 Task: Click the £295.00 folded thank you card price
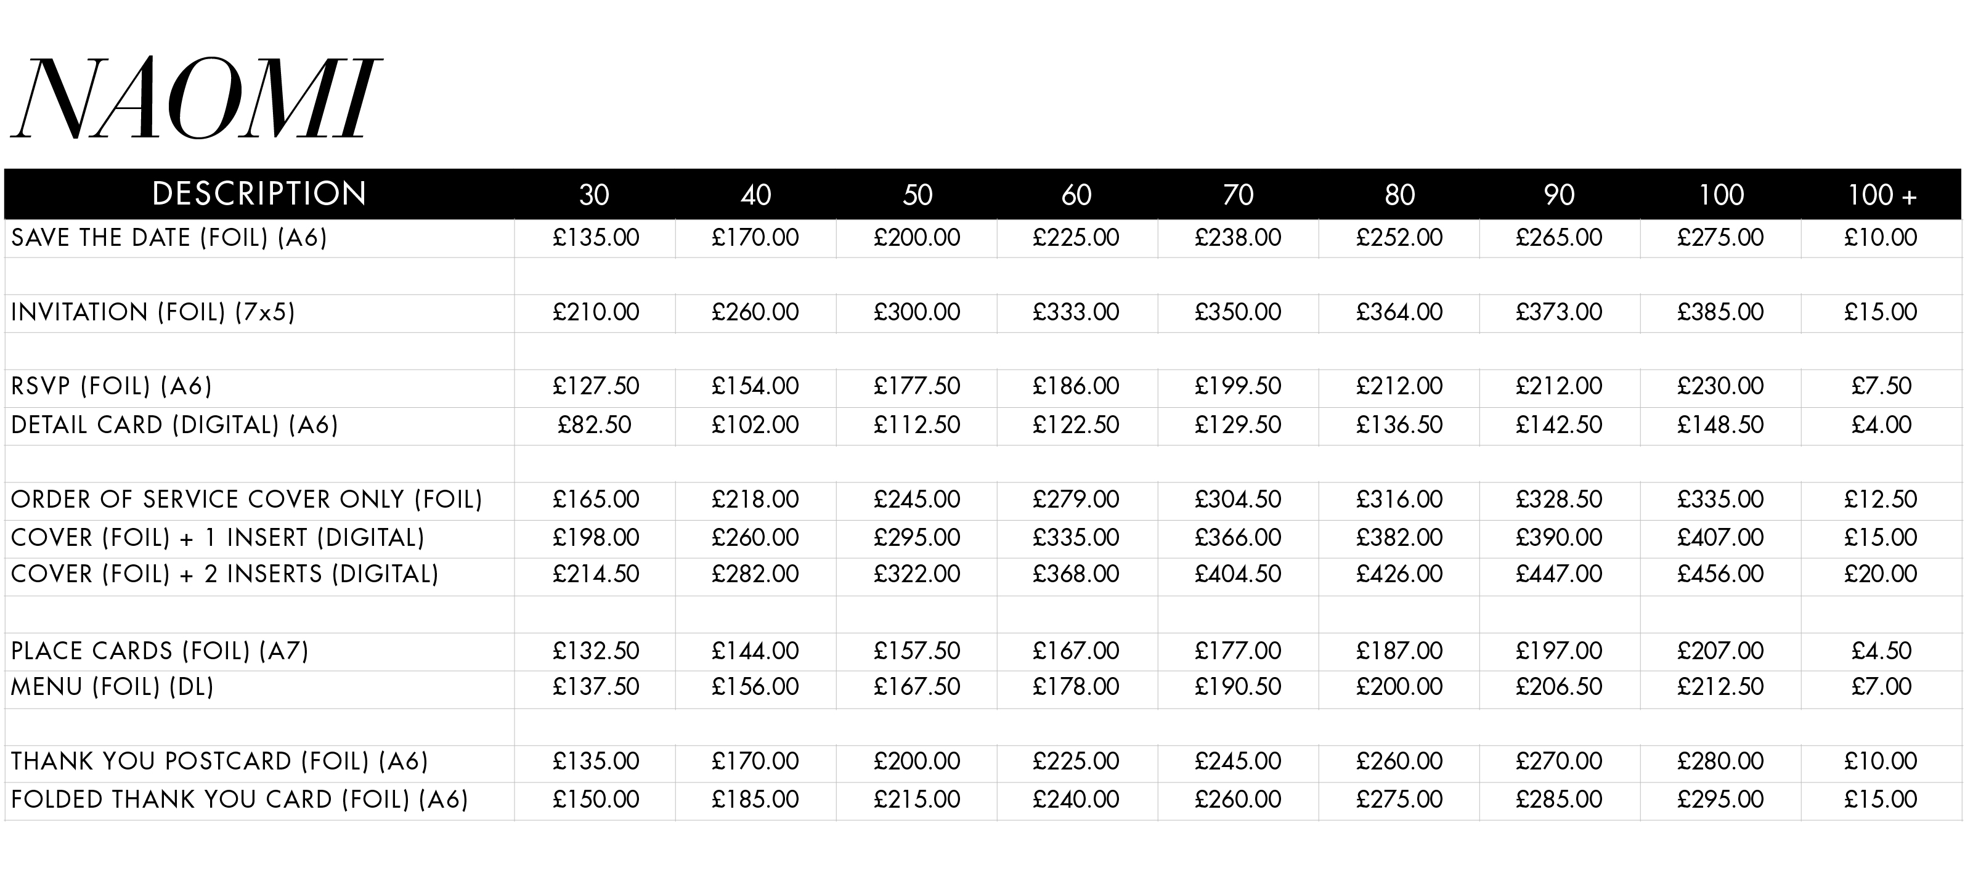(1720, 800)
